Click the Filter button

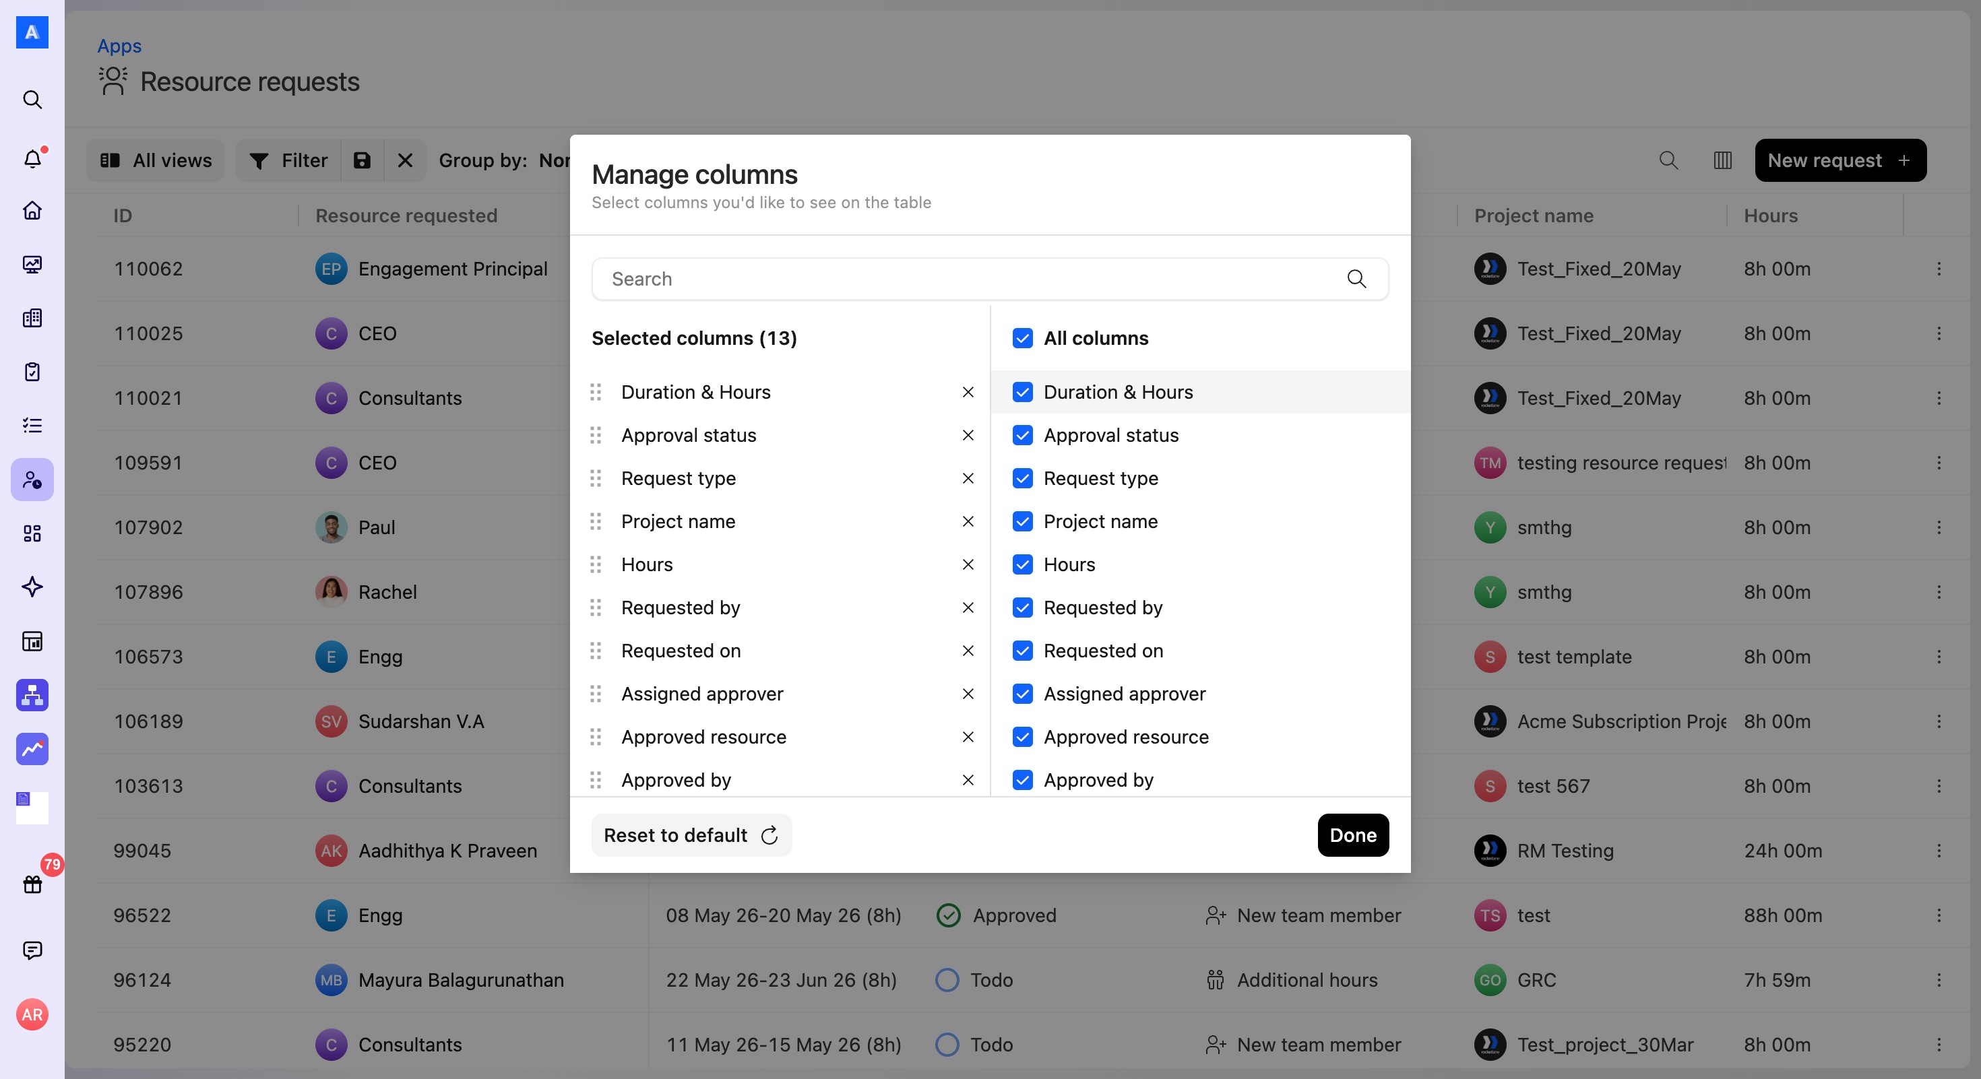tap(288, 160)
